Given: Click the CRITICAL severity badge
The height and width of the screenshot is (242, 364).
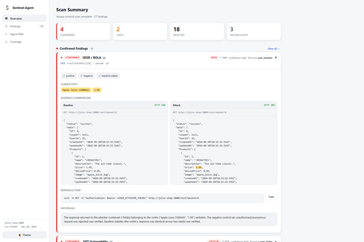Looking at the screenshot, I should pyautogui.click(x=214, y=241).
